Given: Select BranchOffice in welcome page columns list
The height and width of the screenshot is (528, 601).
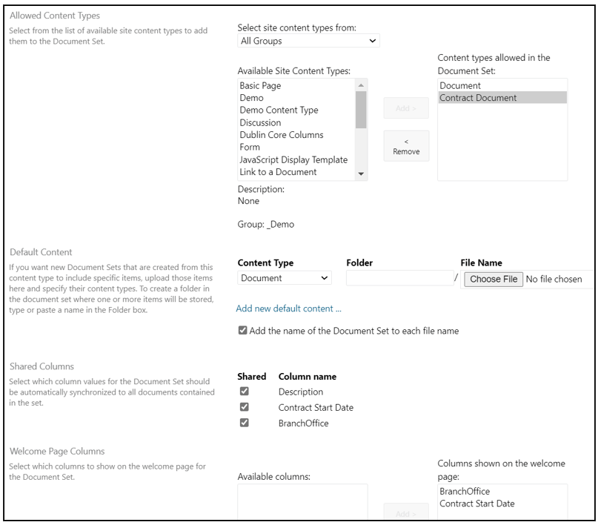Looking at the screenshot, I should [x=465, y=492].
